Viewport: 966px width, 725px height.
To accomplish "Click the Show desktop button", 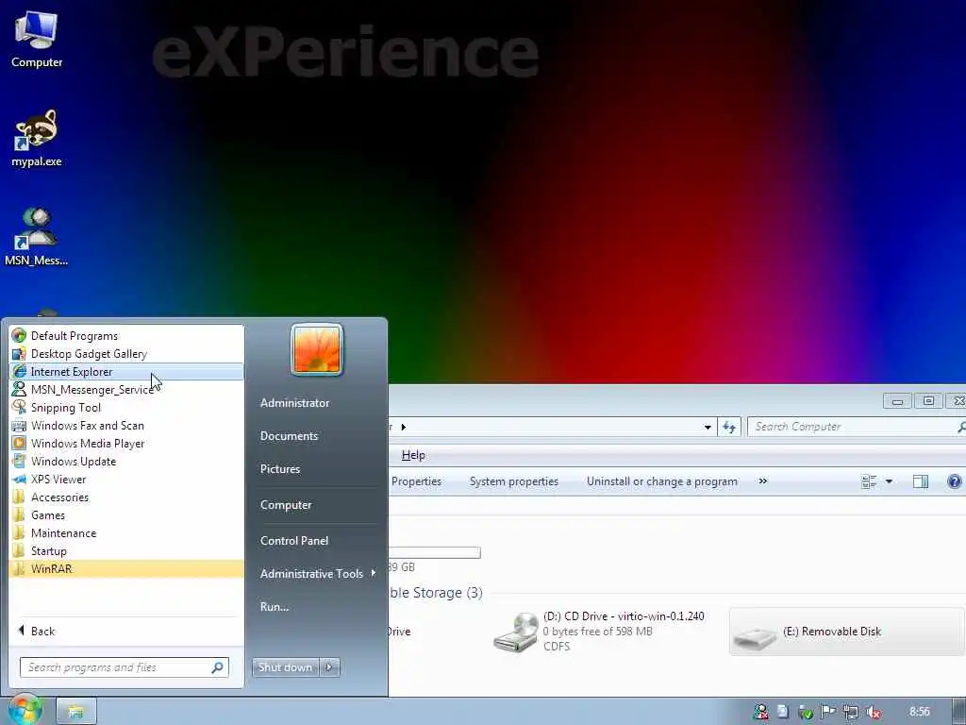I will [958, 712].
